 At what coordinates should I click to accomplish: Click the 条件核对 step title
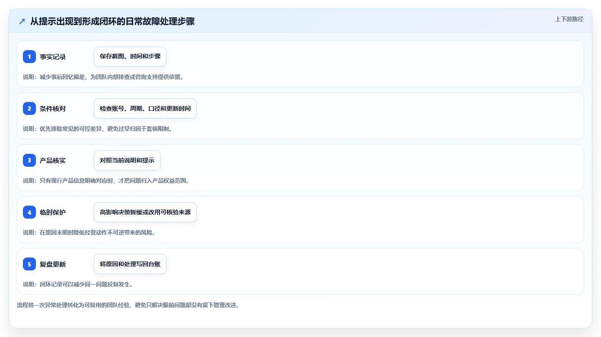tap(53, 108)
